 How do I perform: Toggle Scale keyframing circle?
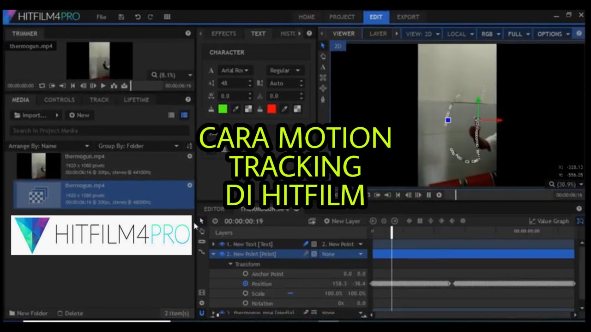(246, 293)
